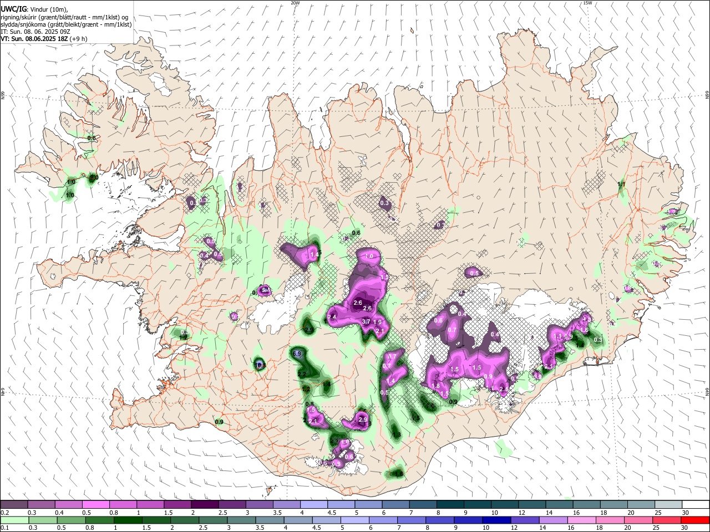
Task: Select the 18 swatch in lower legend row
Action: coord(609,520)
